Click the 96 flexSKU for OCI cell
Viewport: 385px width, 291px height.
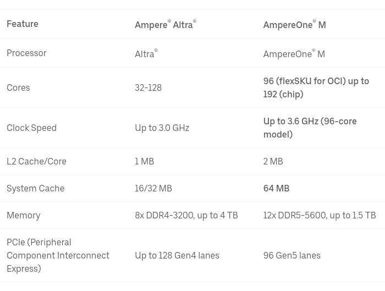(316, 87)
